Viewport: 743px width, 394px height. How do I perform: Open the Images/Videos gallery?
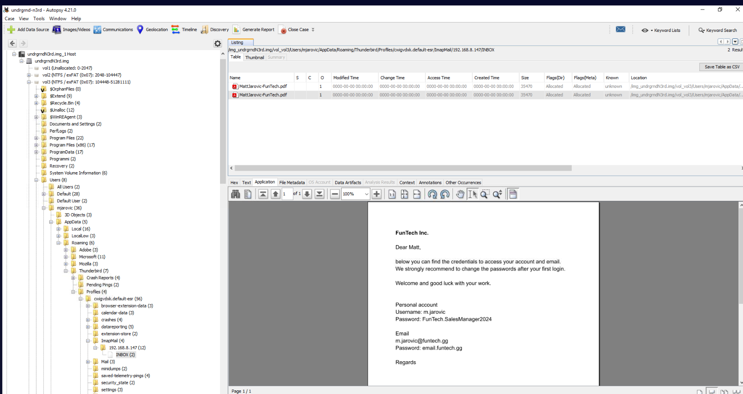71,30
